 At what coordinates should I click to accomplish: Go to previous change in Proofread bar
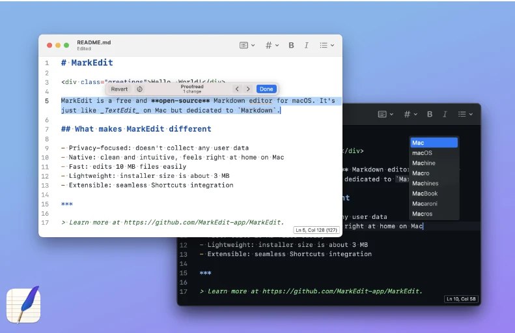coord(237,89)
